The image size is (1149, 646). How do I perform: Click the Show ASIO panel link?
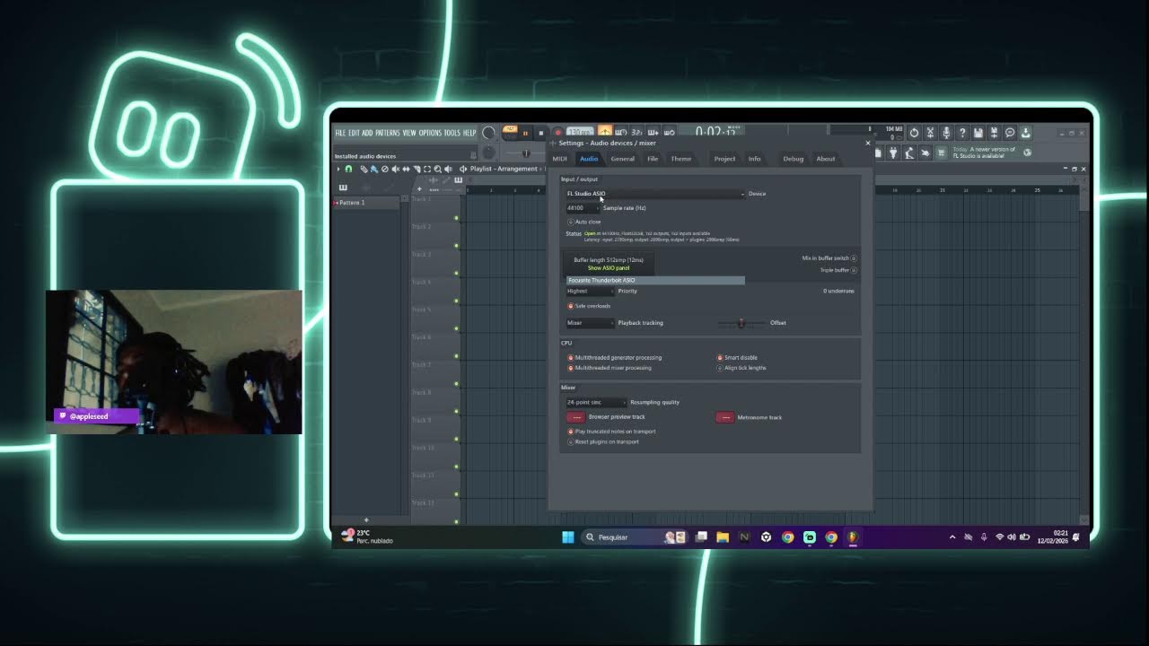(609, 268)
